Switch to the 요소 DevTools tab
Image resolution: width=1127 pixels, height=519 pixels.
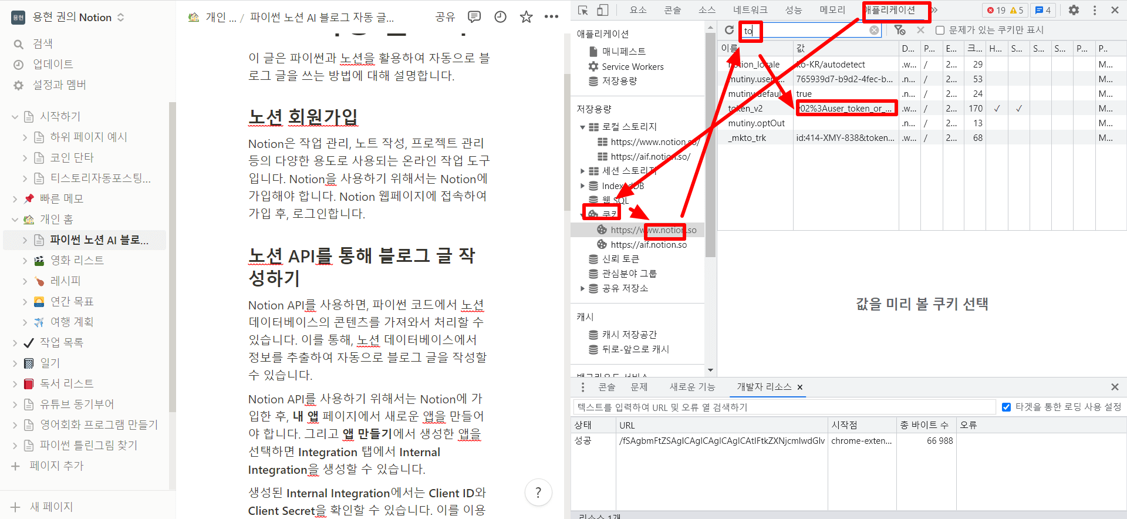638,10
